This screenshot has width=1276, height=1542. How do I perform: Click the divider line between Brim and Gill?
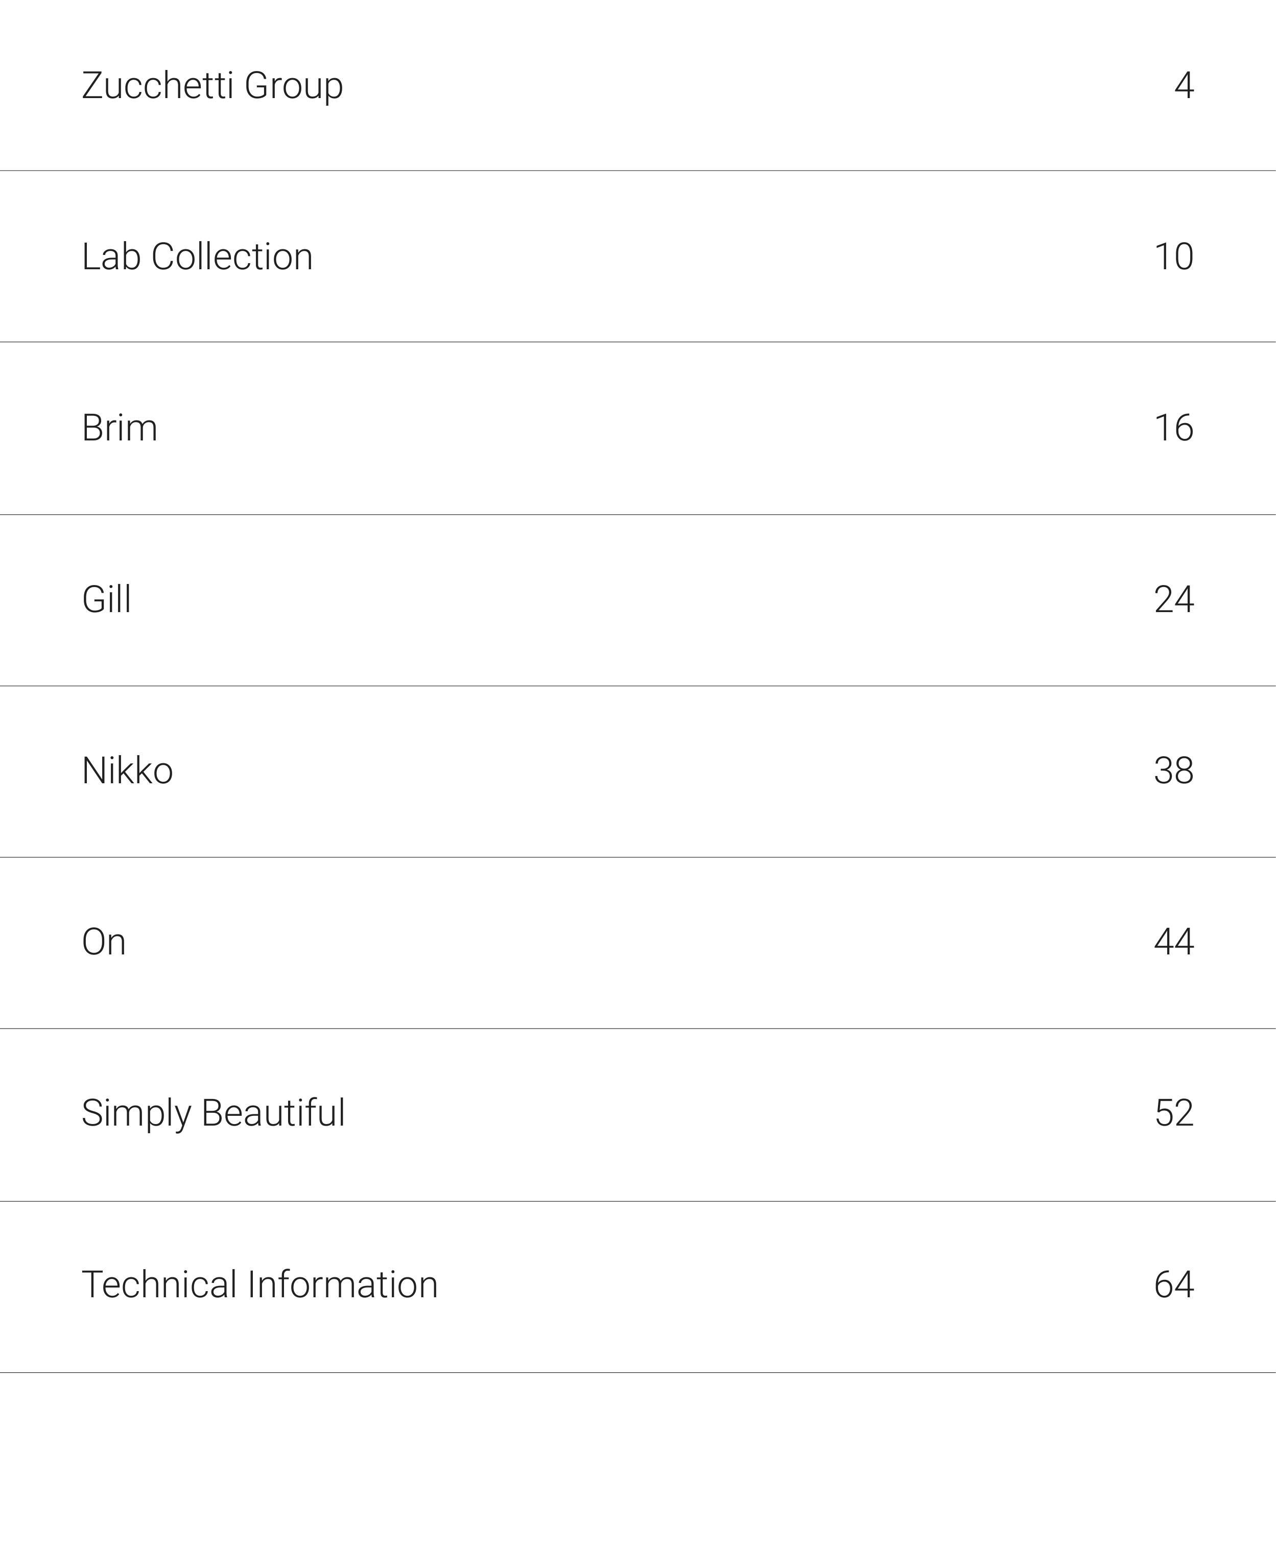pos(637,515)
